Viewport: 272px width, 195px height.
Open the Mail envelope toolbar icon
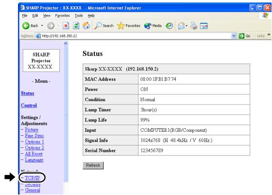(181, 26)
